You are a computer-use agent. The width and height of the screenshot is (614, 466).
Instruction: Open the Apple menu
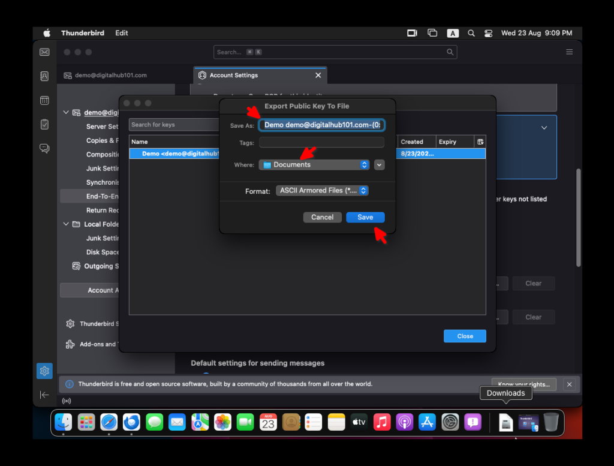47,34
